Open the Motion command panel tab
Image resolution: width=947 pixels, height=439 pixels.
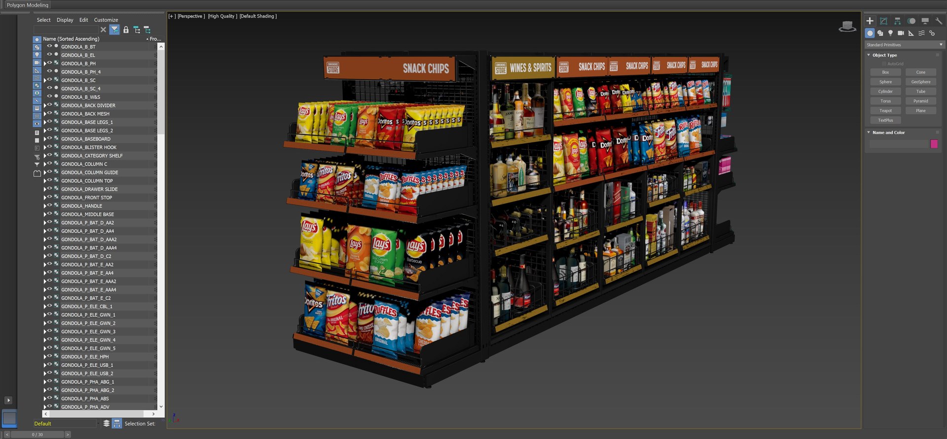coord(911,21)
